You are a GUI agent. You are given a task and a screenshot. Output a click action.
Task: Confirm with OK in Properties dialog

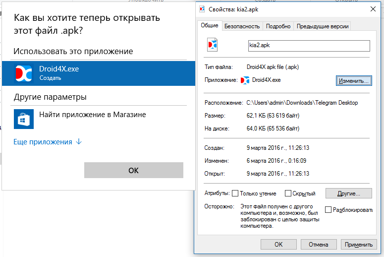(x=278, y=244)
